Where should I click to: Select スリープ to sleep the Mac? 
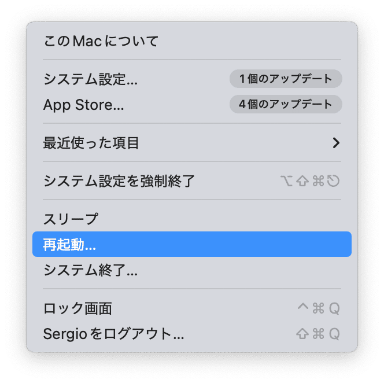71,219
